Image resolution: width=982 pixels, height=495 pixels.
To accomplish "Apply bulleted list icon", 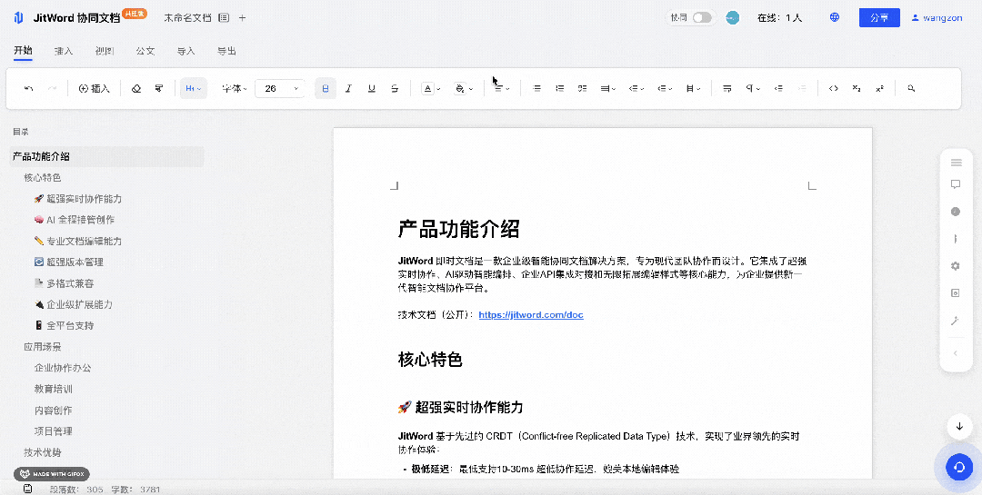I will click(x=536, y=89).
